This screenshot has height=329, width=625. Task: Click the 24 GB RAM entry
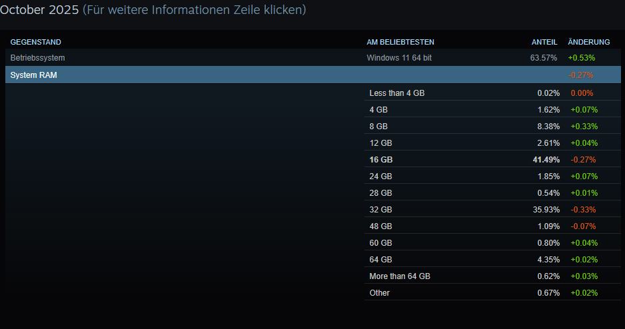click(x=380, y=176)
